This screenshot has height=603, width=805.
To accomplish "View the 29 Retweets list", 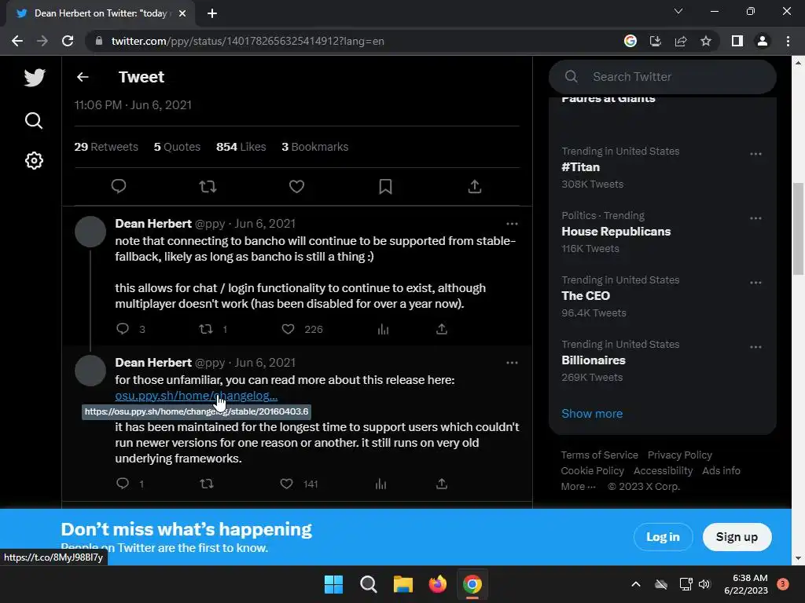I will [106, 147].
